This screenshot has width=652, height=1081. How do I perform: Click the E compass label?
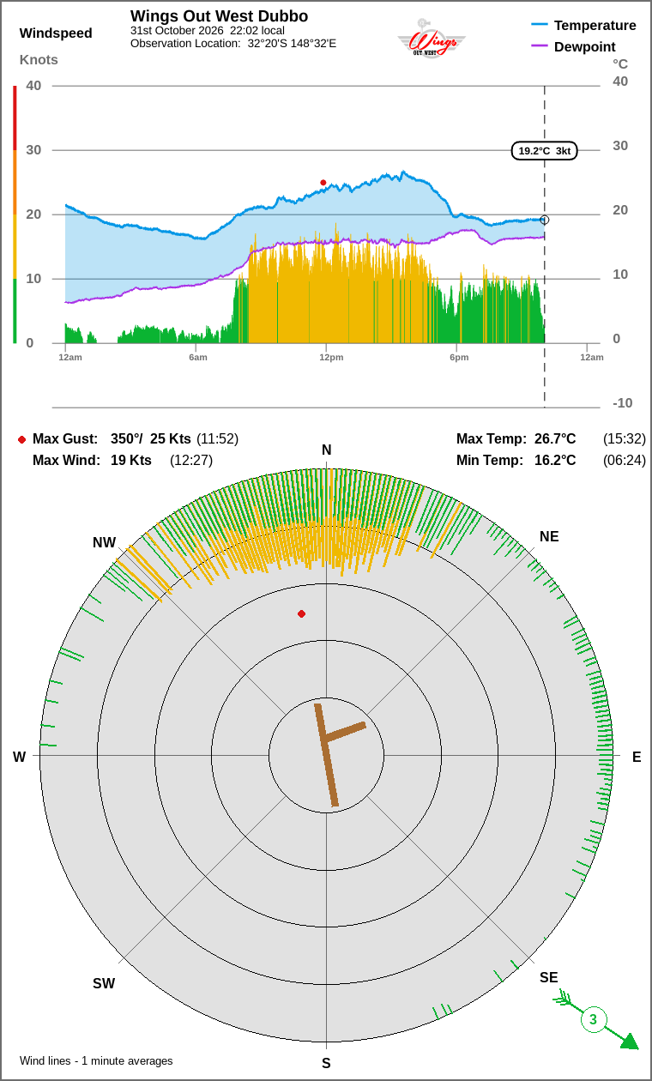[637, 757]
